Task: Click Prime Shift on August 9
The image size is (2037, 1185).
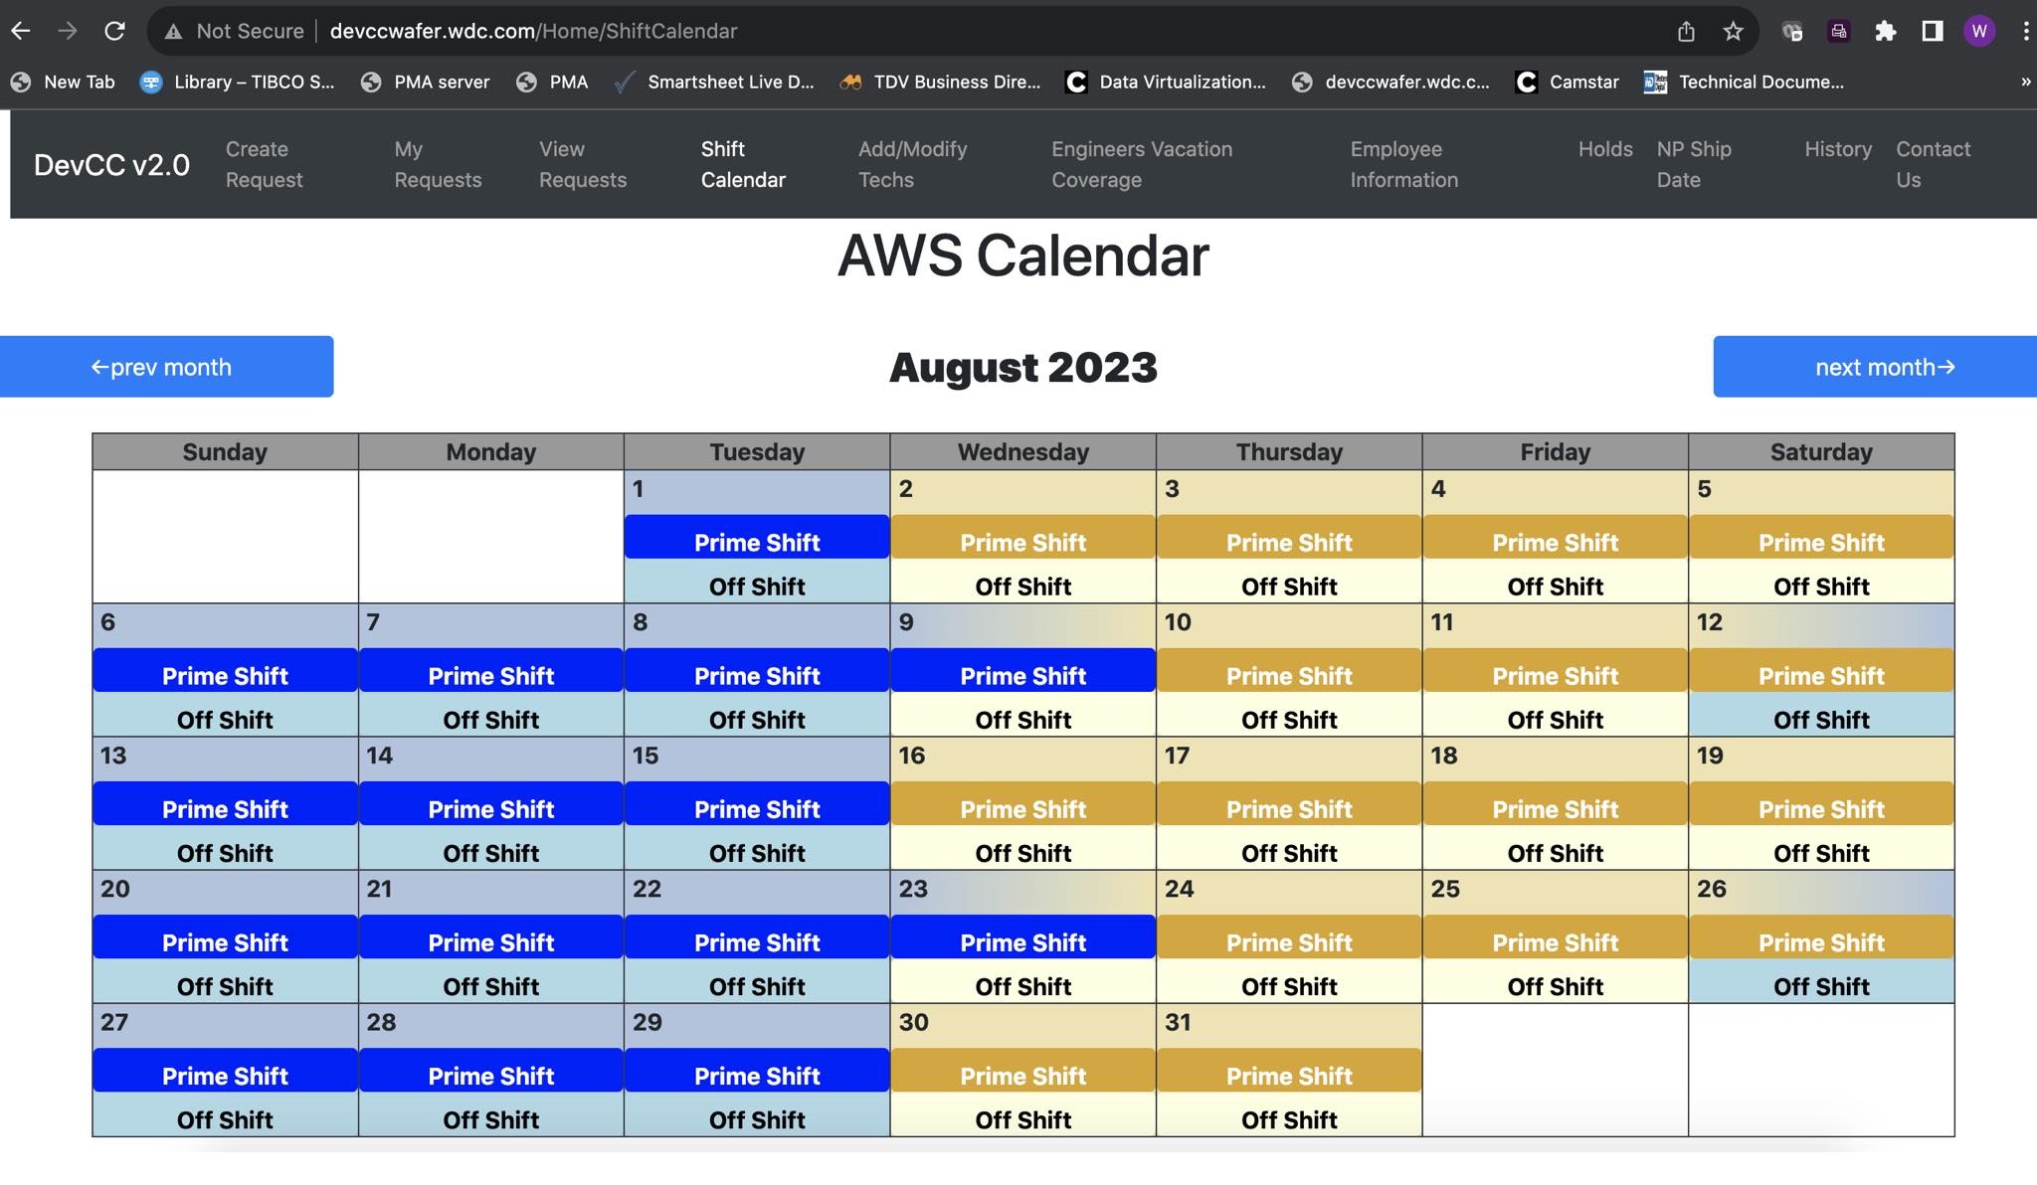Action: [x=1022, y=671]
